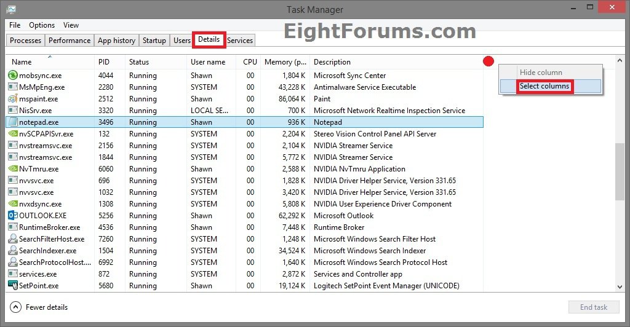630x327 pixels.
Task: Sort by the Memory column header
Action: pos(285,62)
